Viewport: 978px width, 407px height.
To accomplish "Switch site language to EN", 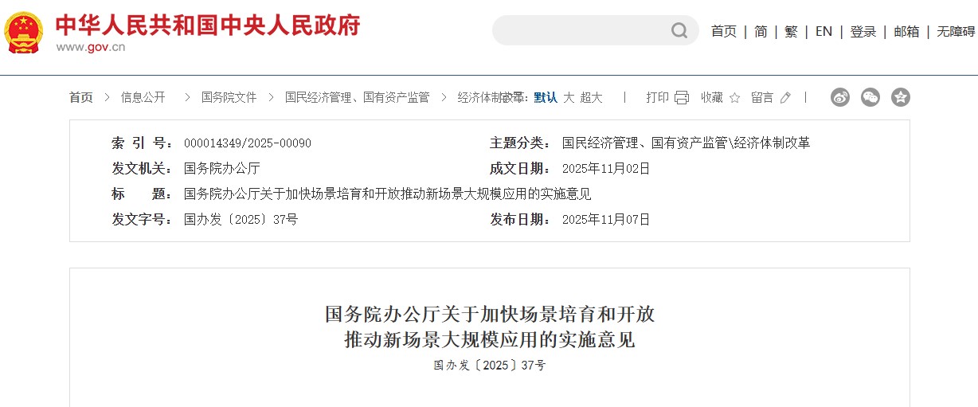I will click(x=823, y=31).
